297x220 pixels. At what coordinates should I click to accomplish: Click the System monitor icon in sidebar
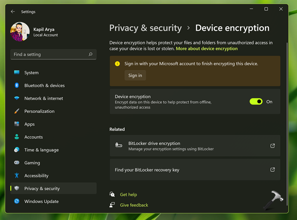17,73
